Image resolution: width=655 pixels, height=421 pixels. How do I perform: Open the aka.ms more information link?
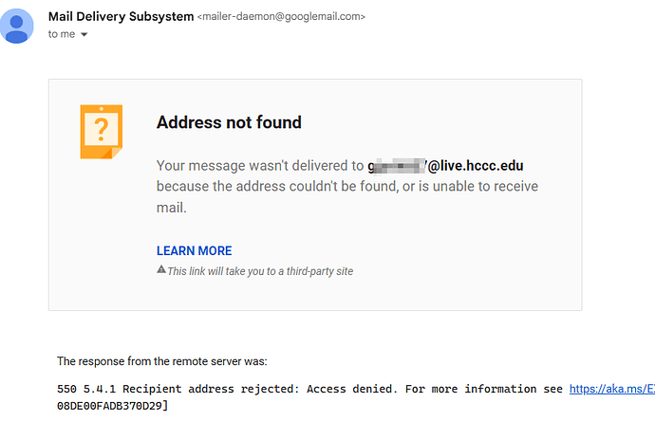(x=610, y=389)
